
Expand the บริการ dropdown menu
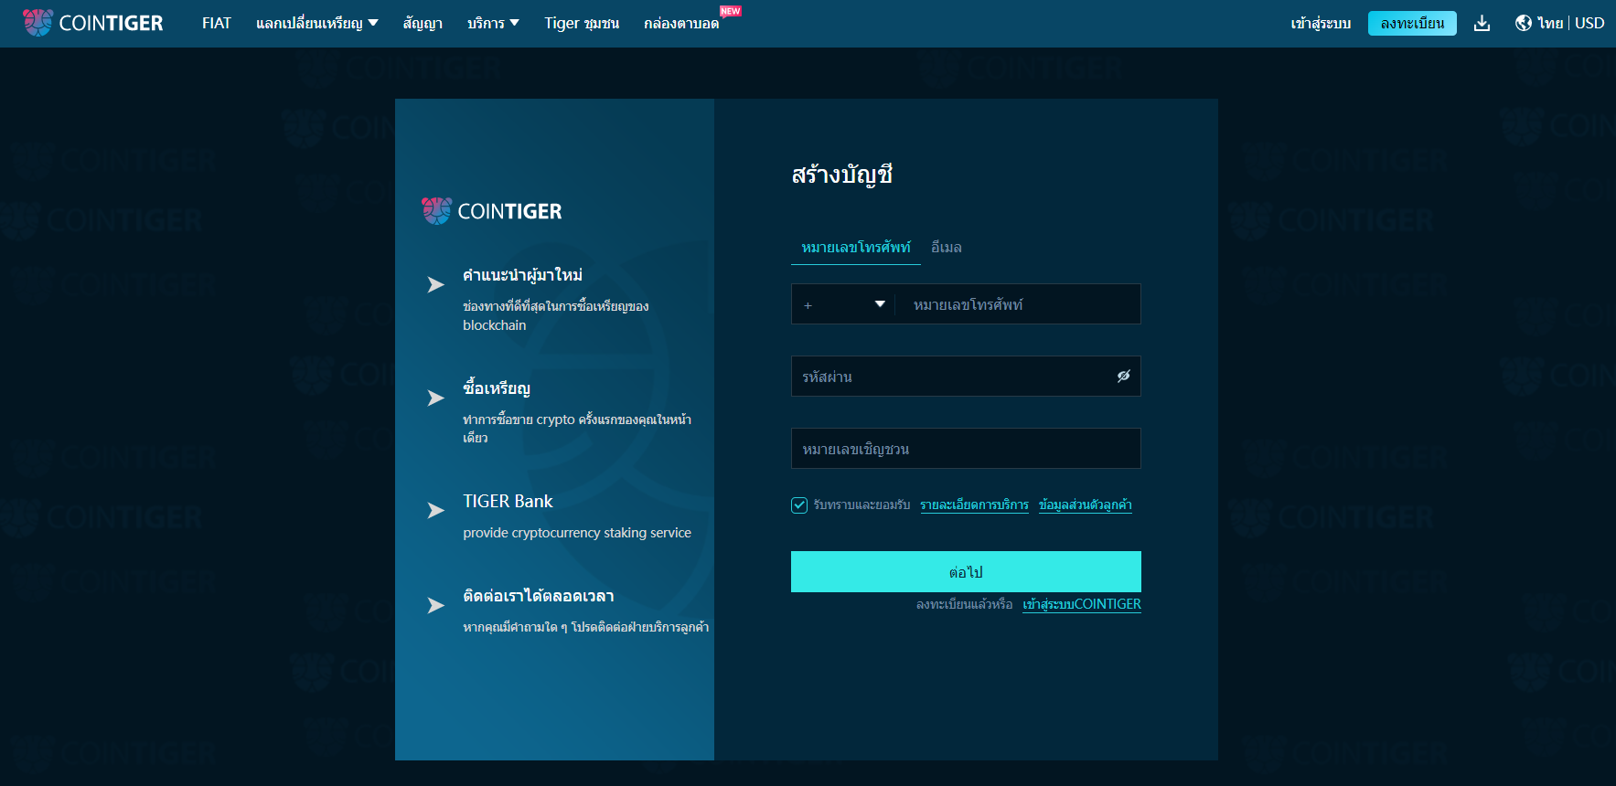tap(493, 23)
